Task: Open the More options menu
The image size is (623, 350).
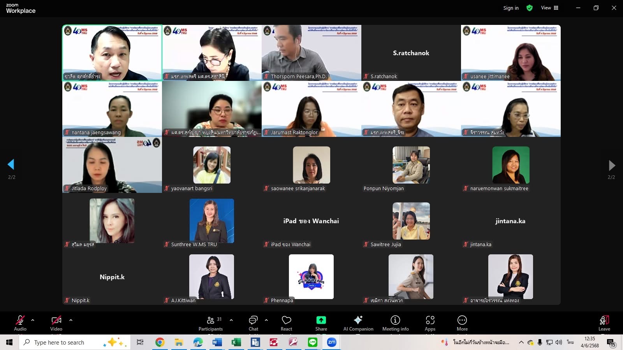Action: tap(462, 323)
